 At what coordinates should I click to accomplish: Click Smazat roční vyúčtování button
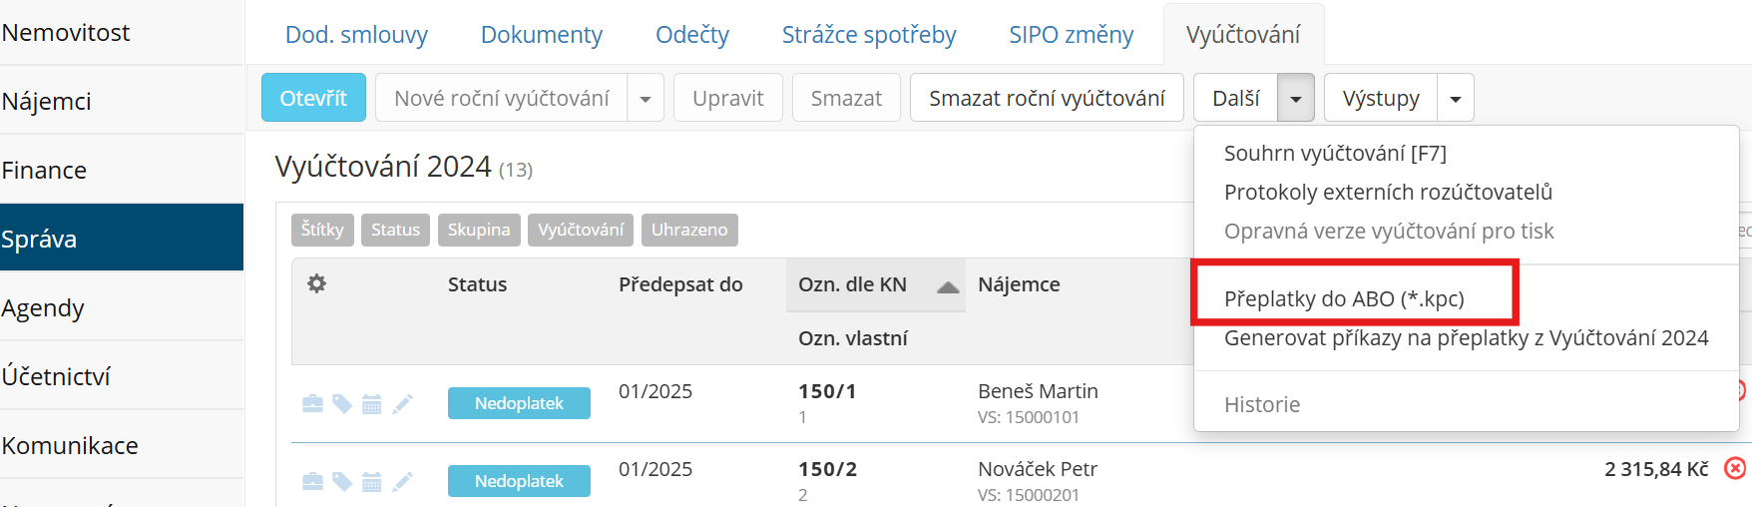pyautogui.click(x=1047, y=98)
